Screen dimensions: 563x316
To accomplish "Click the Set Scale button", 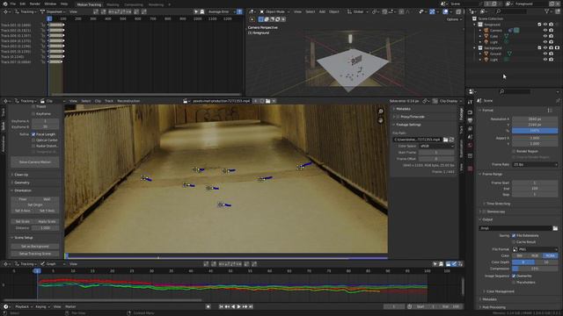I will [23, 221].
